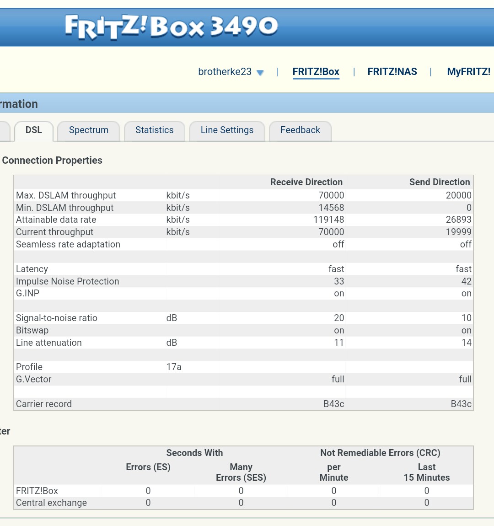Go to the FRITZ!Box navigation link
This screenshot has width=494, height=526.
[x=316, y=72]
